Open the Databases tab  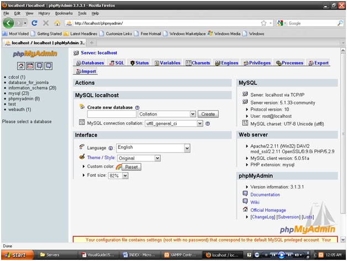90,63
